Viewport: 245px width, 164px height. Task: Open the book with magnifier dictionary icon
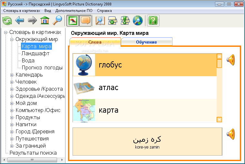(x=100, y=21)
